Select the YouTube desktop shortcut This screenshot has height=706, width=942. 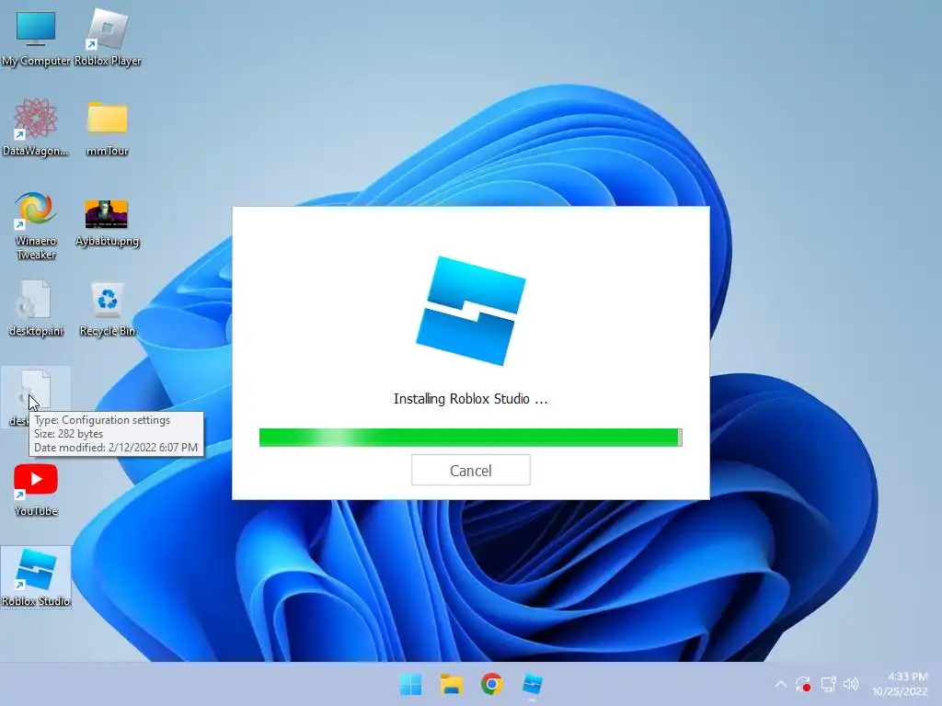36,489
